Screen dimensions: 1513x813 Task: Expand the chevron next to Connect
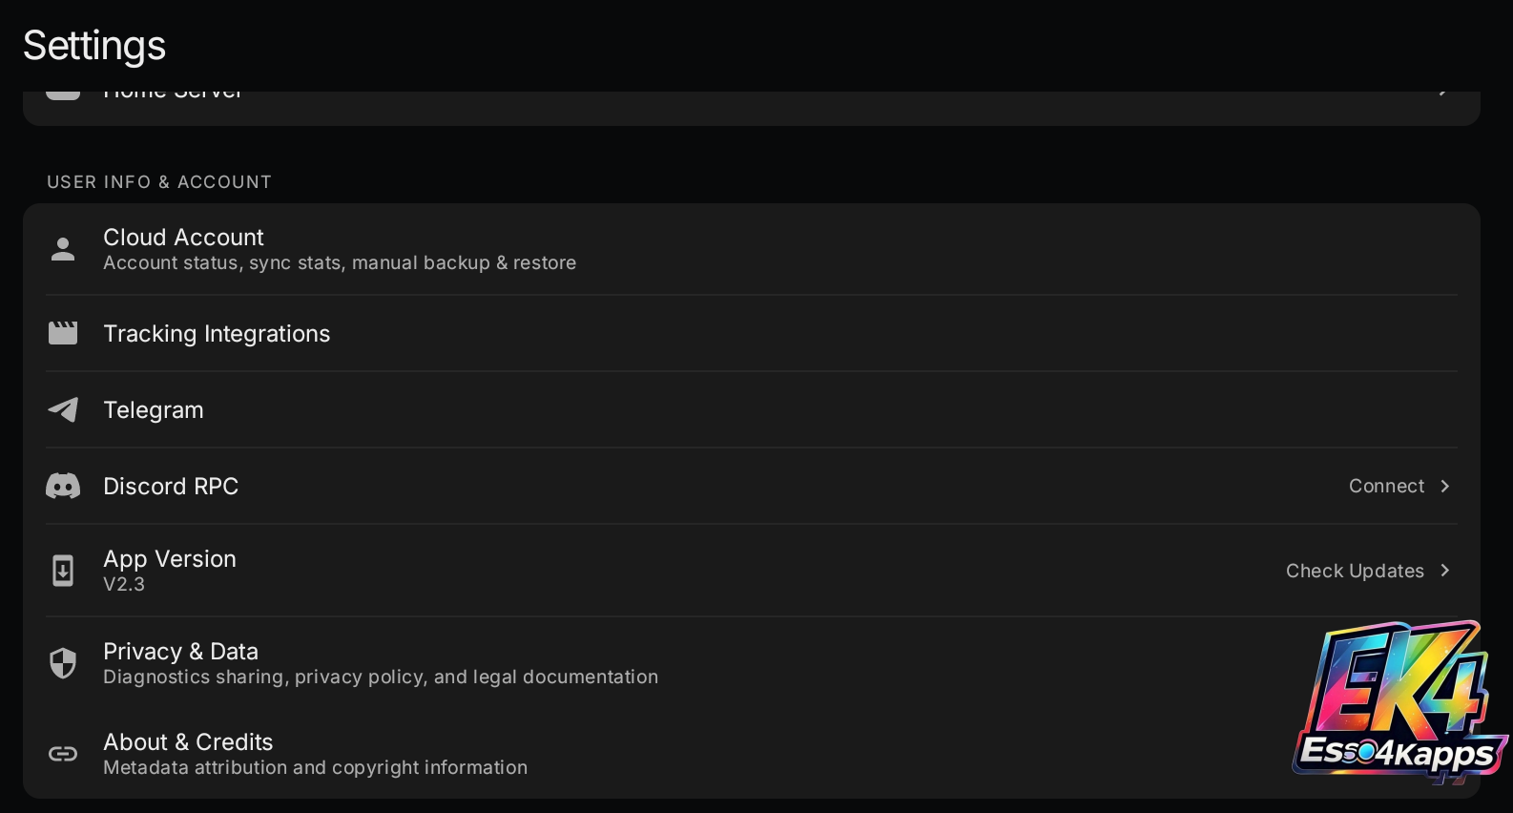pos(1445,486)
